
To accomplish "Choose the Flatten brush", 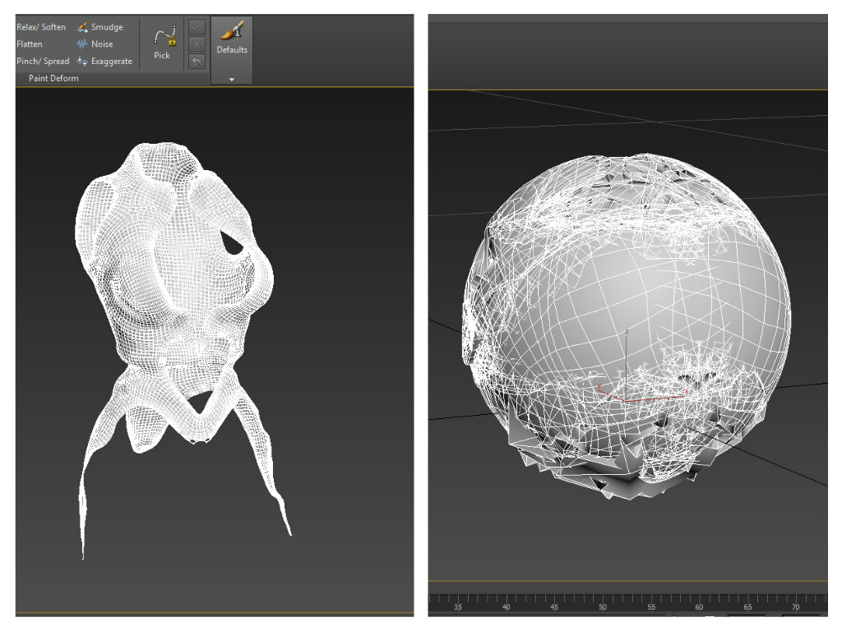I will pyautogui.click(x=30, y=44).
